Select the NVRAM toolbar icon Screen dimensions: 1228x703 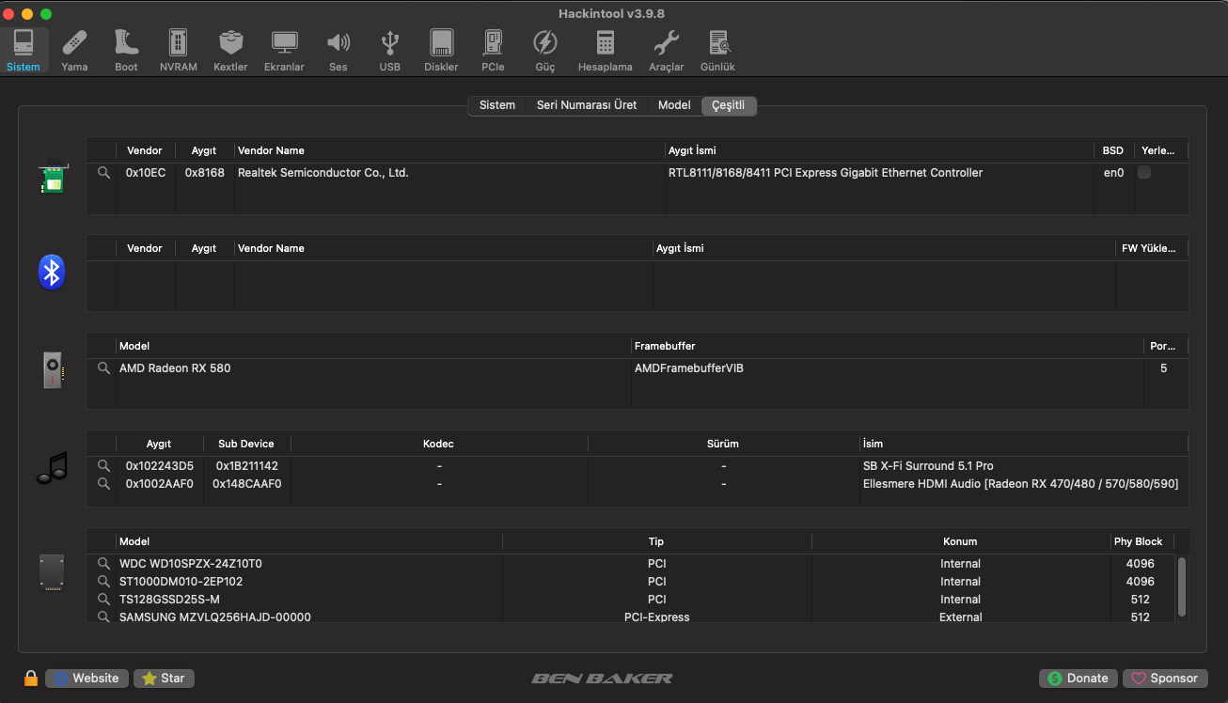pos(178,51)
